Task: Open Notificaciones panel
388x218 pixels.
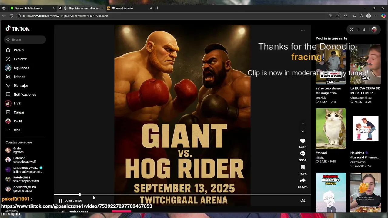Action: (x=21, y=94)
